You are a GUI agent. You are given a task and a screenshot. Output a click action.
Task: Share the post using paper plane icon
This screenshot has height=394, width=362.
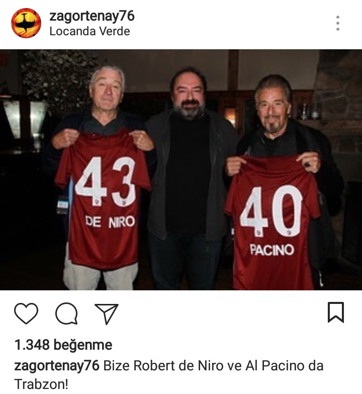pyautogui.click(x=107, y=313)
